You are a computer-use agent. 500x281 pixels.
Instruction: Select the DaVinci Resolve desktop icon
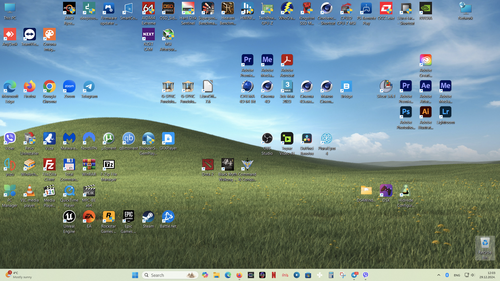click(x=307, y=139)
